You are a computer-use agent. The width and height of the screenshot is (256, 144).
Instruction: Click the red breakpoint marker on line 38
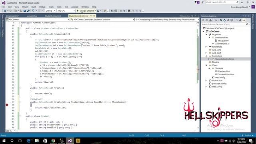[x=7, y=105]
